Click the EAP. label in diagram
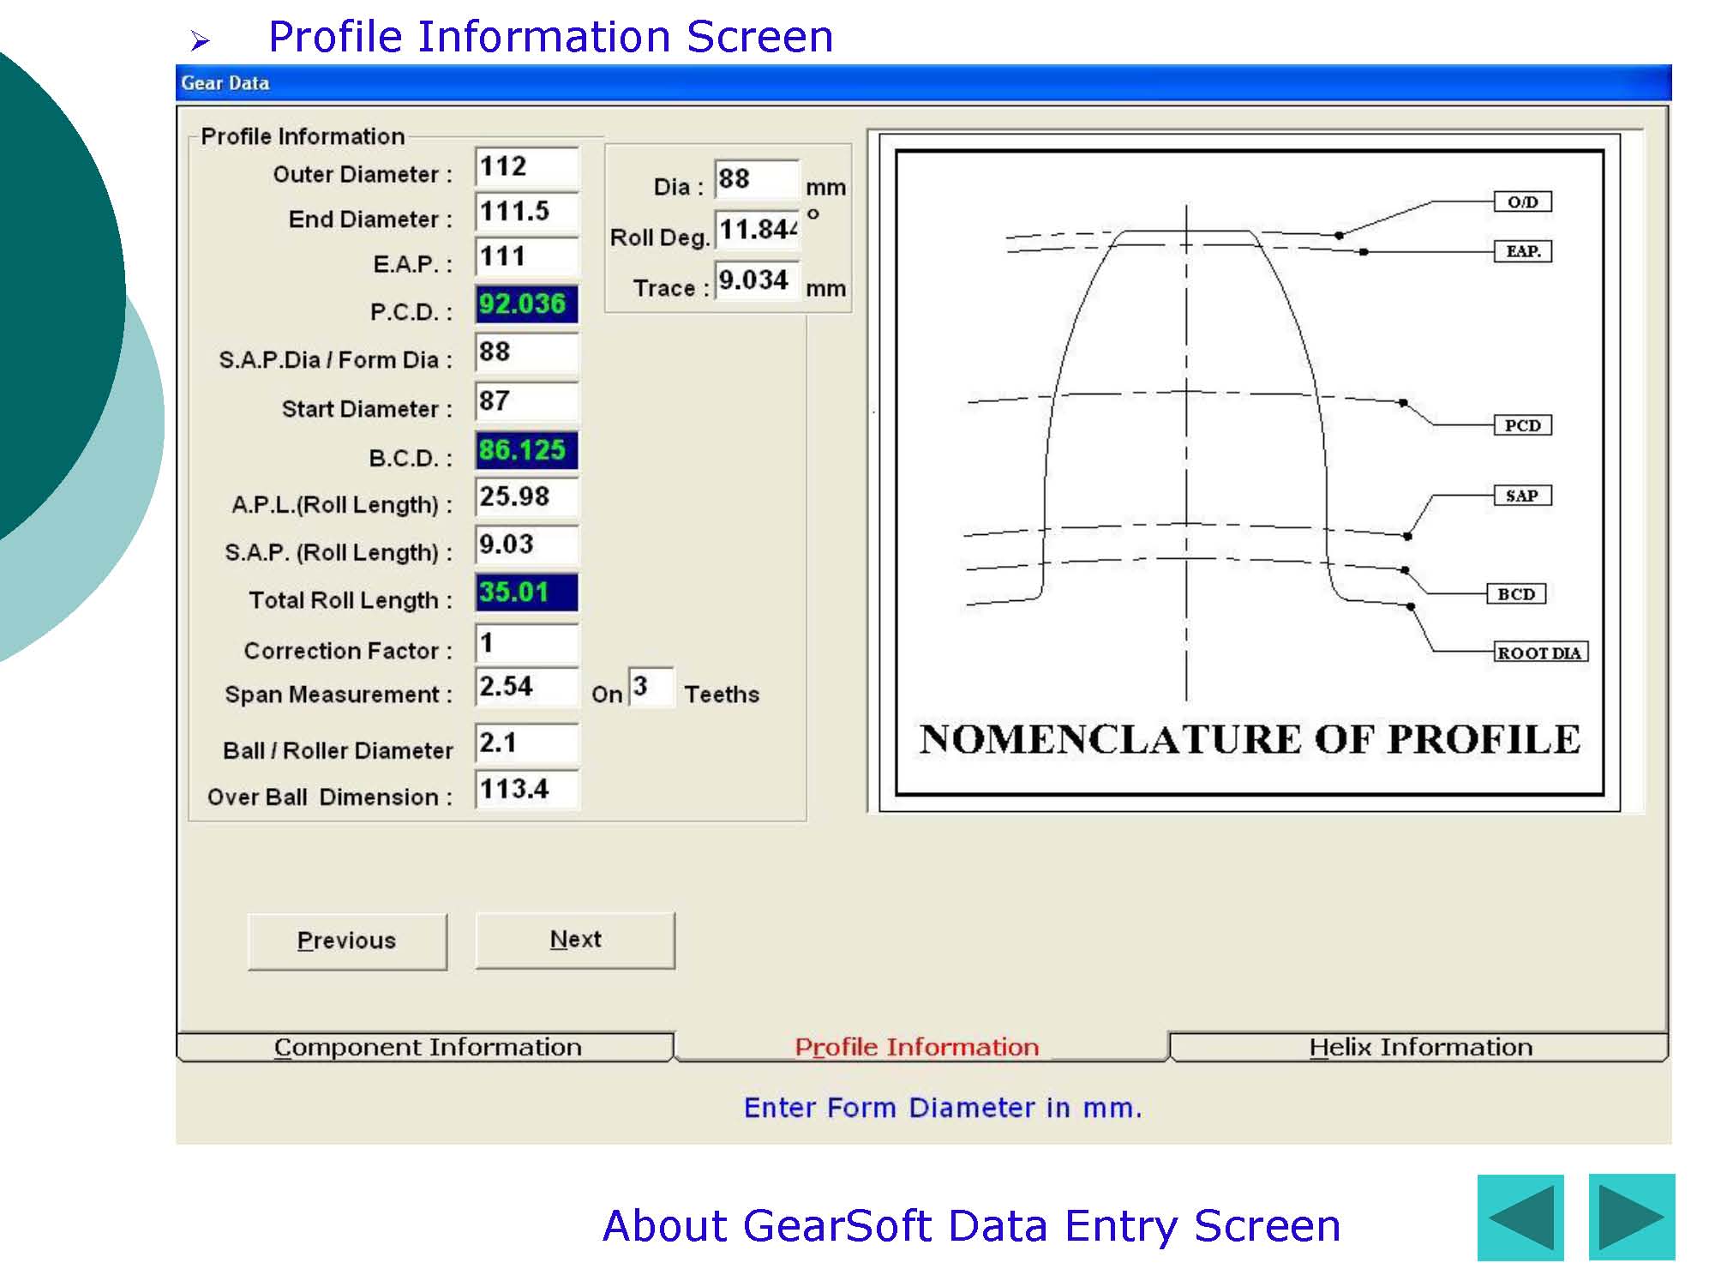 (x=1523, y=251)
